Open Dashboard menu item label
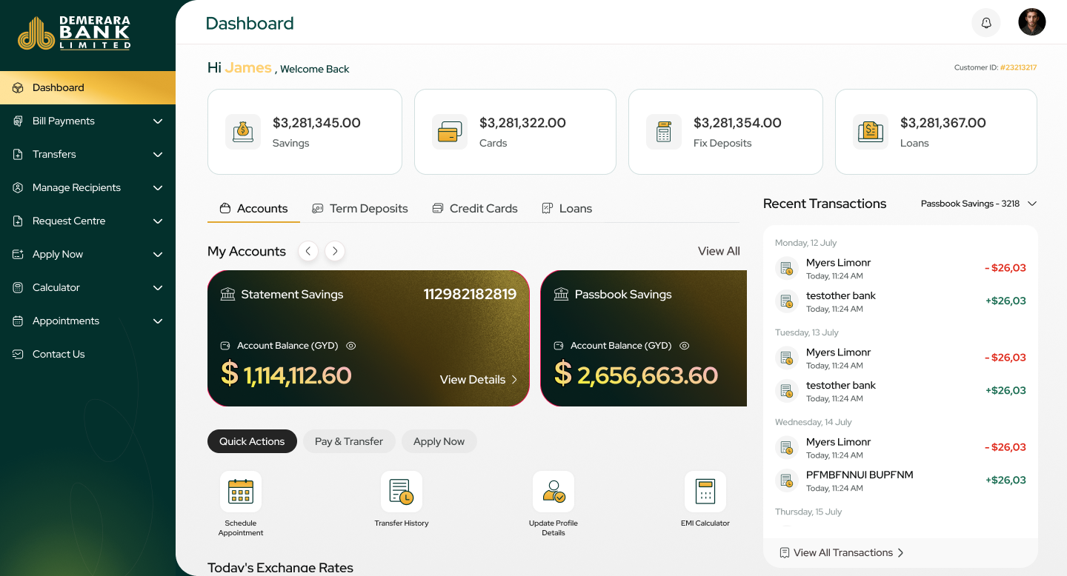The width and height of the screenshot is (1067, 576). [x=59, y=87]
